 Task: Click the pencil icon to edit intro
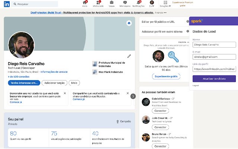click(x=129, y=56)
